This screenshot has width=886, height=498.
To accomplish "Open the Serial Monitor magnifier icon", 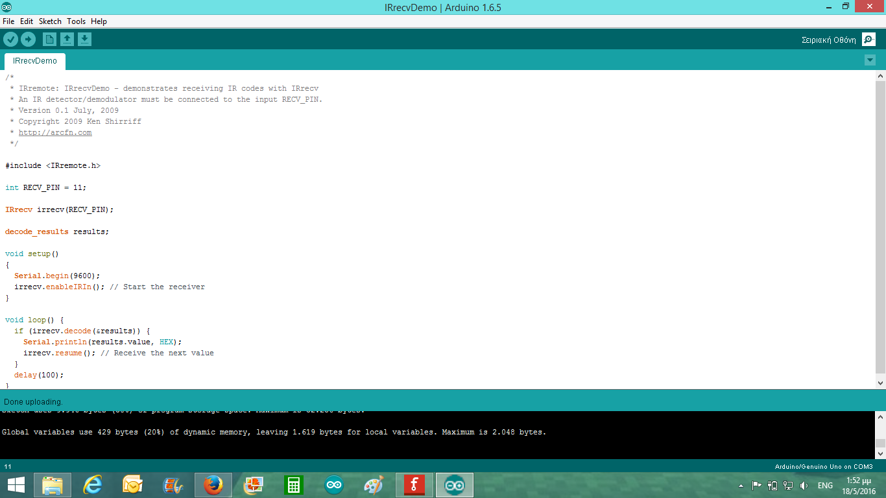I will tap(868, 40).
